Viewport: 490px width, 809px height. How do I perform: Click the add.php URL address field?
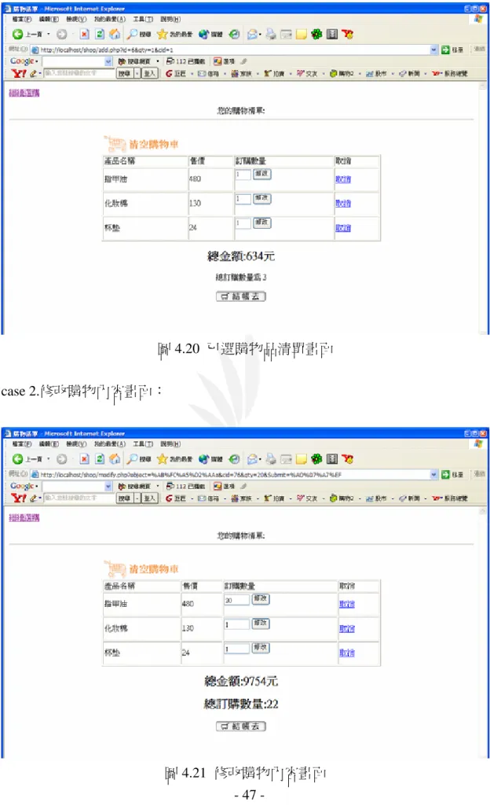pyautogui.click(x=235, y=50)
